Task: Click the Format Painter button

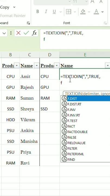Action: (13, 16)
